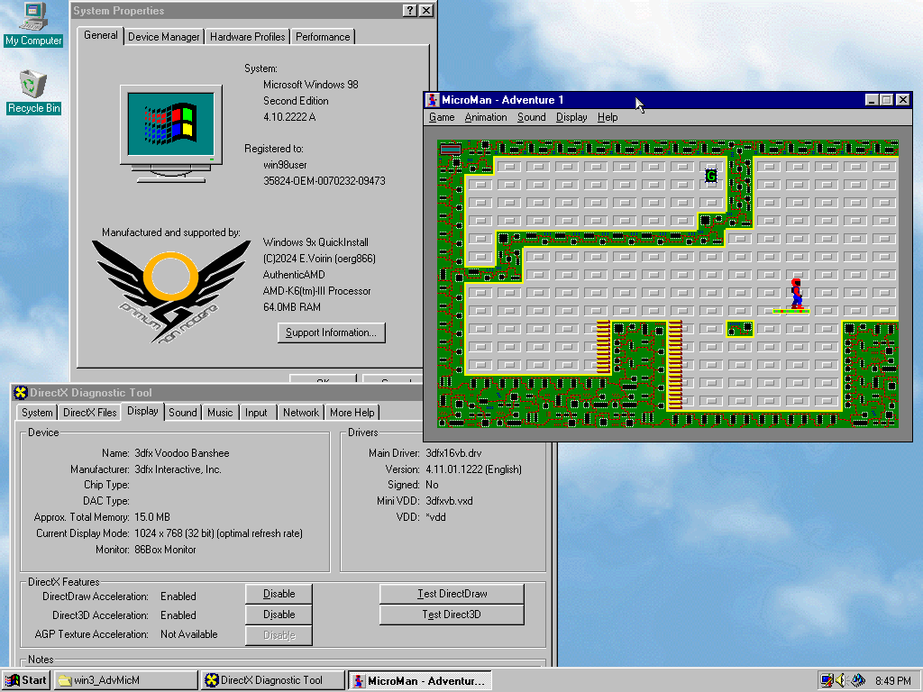
Task: Open the Music tab in DxDiag
Action: coord(220,413)
